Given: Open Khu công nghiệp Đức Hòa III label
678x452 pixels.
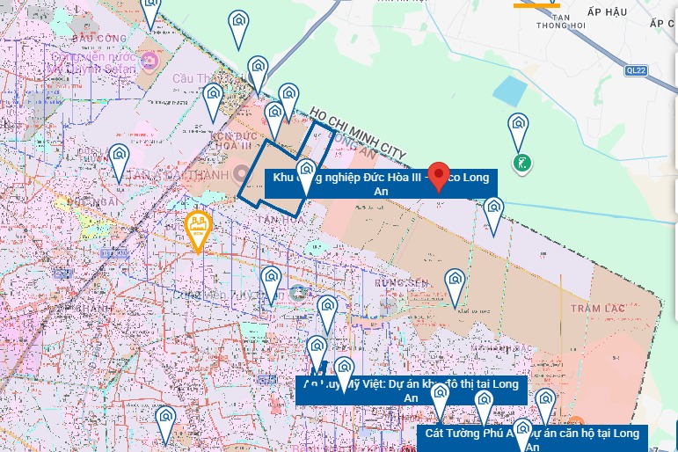Looking at the screenshot, I should click(x=381, y=184).
